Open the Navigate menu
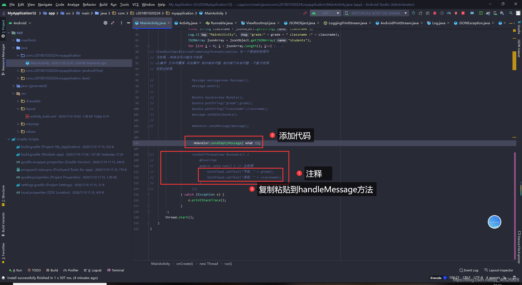This screenshot has width=522, height=285. click(45, 4)
